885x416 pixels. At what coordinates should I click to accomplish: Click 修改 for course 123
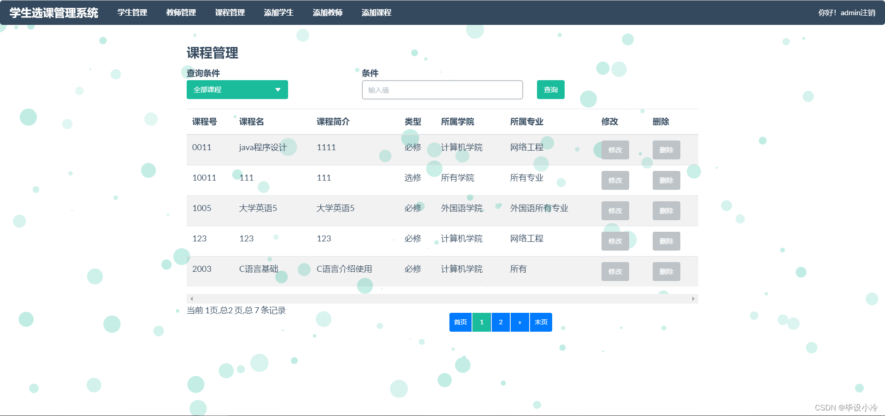pyautogui.click(x=615, y=241)
